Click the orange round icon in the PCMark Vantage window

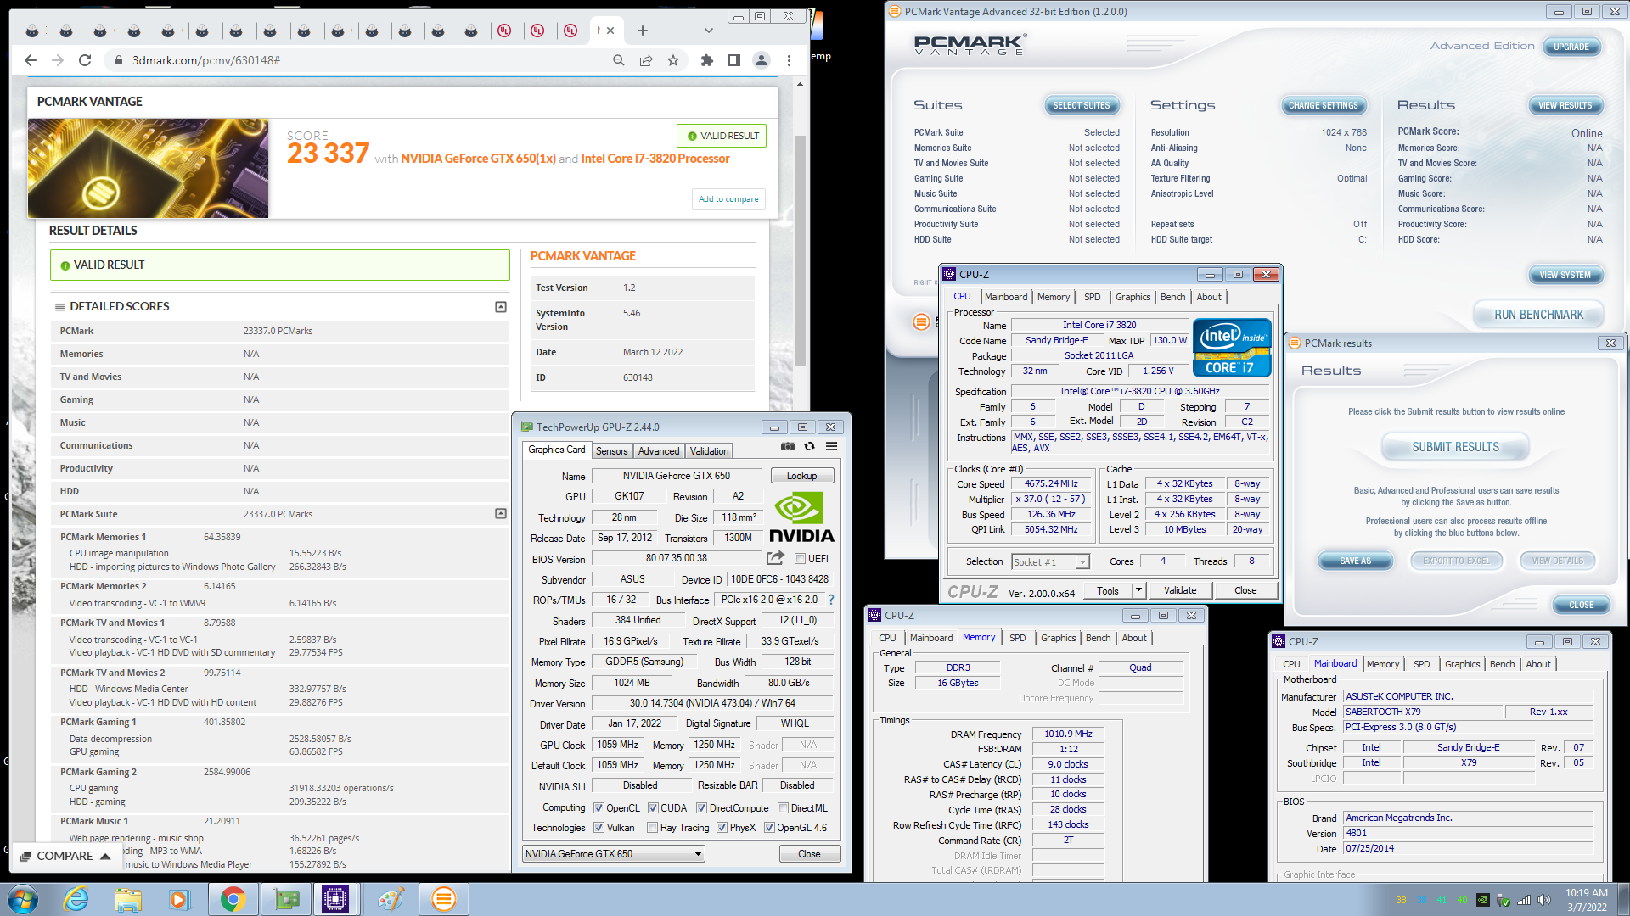(x=921, y=321)
